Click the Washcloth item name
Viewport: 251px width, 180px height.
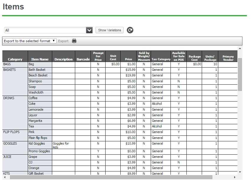(36, 92)
